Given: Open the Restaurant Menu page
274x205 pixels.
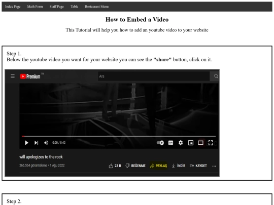Looking at the screenshot, I should pos(96,7).
